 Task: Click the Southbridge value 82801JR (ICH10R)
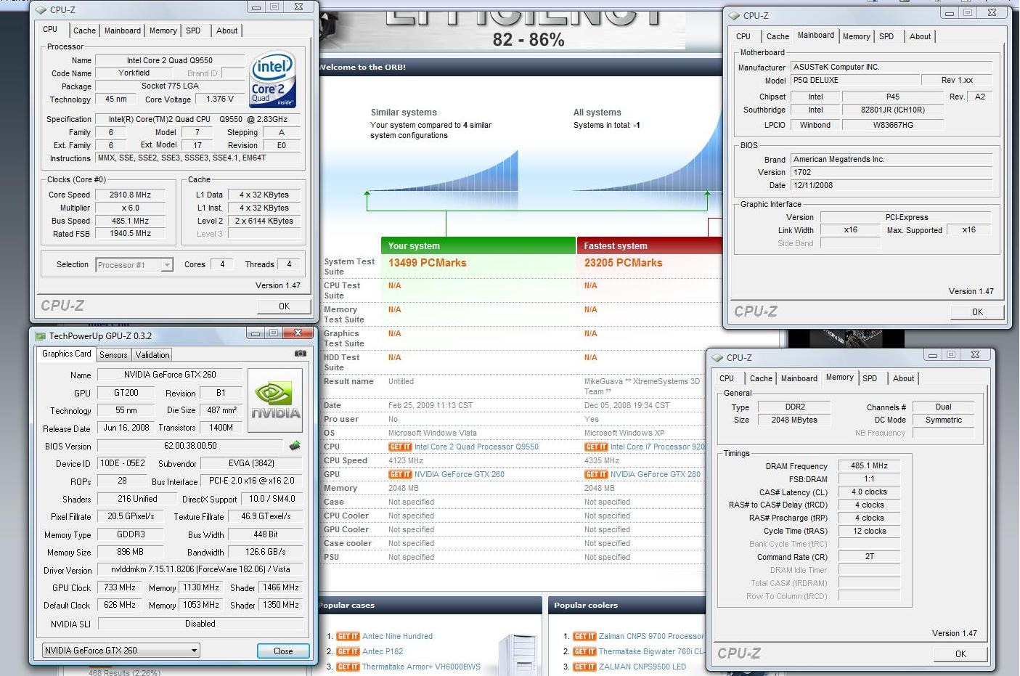click(x=893, y=110)
